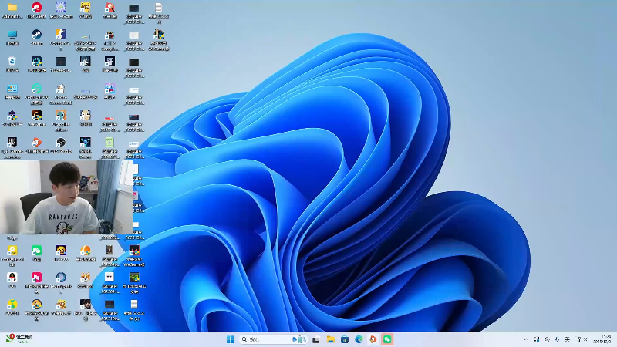Open WeChat from the taskbar
The image size is (617, 347).
click(387, 339)
